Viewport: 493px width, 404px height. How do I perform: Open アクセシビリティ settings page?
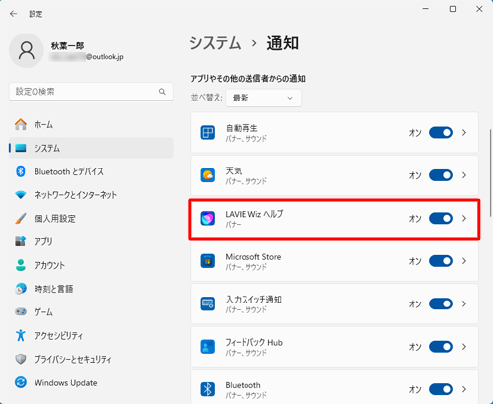91,335
